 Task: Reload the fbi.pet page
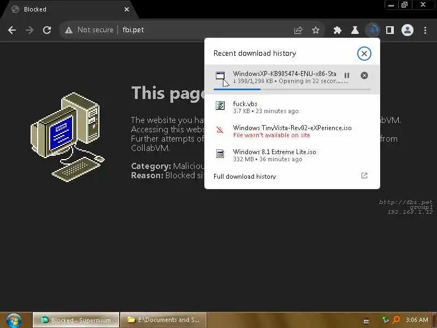pos(47,30)
